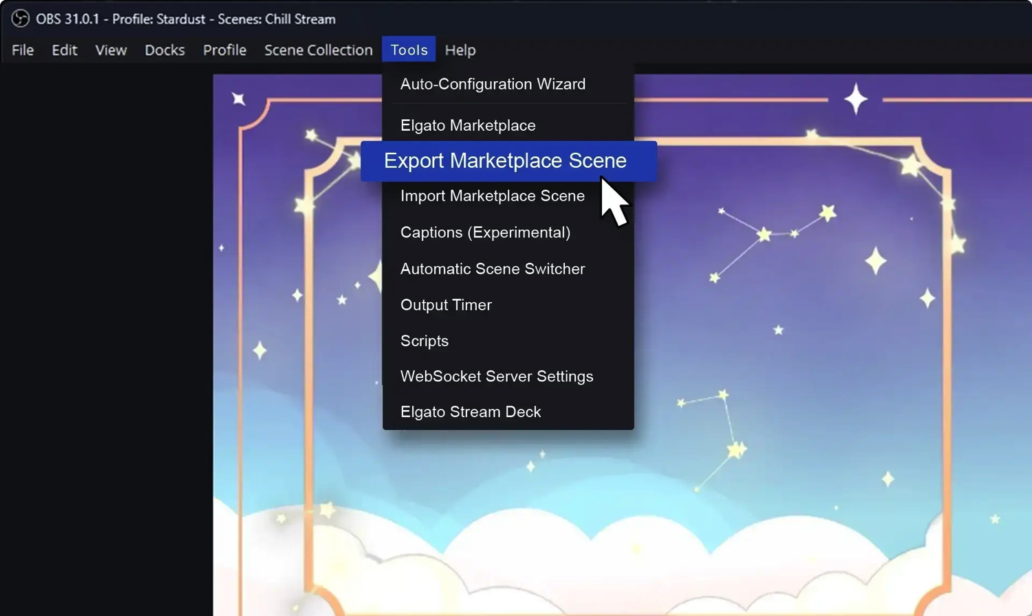
Task: Open Captions (Experimental)
Action: point(486,233)
